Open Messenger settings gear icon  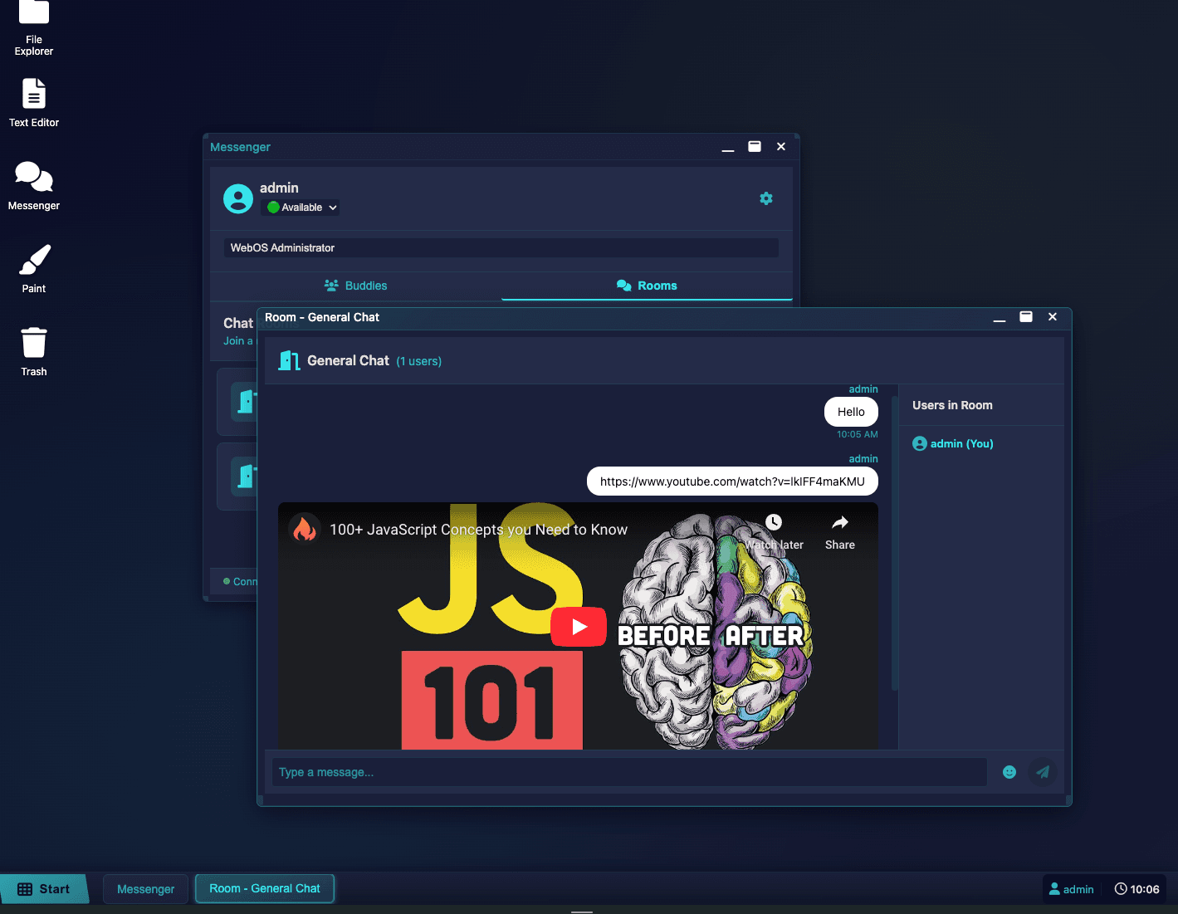[x=766, y=198]
